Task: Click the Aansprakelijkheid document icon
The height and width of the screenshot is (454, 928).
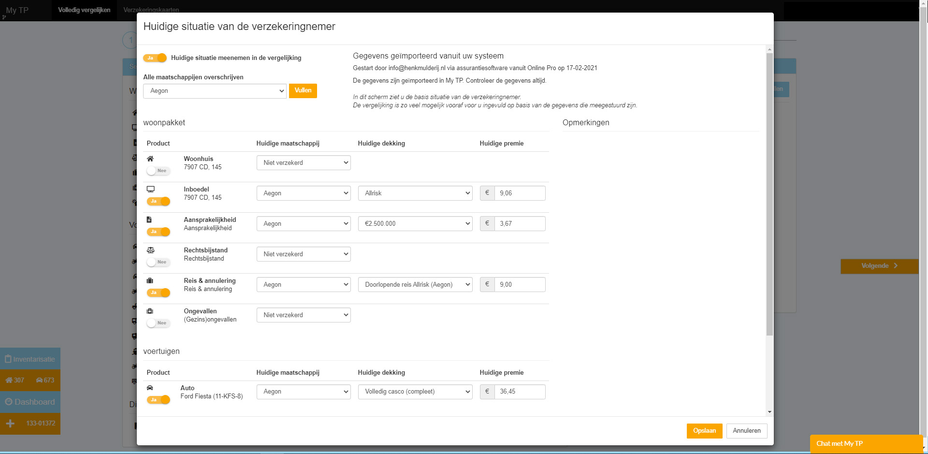Action: (149, 220)
